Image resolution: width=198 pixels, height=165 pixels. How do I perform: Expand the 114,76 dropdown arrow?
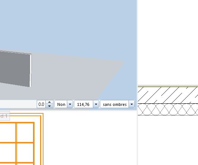(96, 104)
